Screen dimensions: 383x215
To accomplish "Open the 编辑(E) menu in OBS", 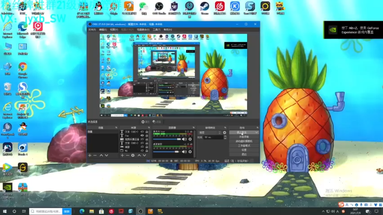I will coord(103,30).
